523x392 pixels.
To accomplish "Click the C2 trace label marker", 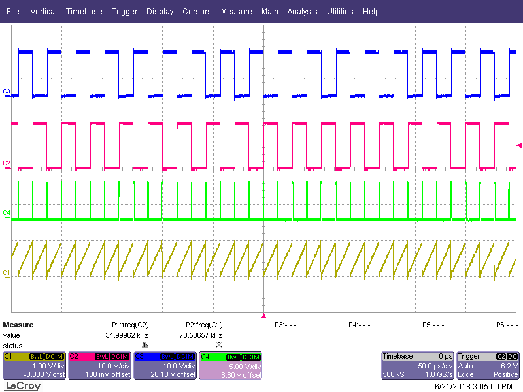I will [7, 165].
